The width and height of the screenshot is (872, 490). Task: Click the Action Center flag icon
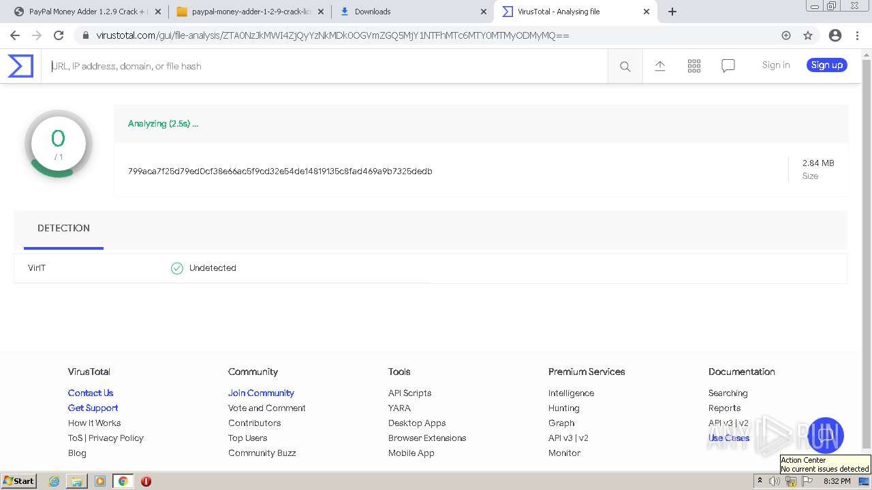[x=808, y=481]
